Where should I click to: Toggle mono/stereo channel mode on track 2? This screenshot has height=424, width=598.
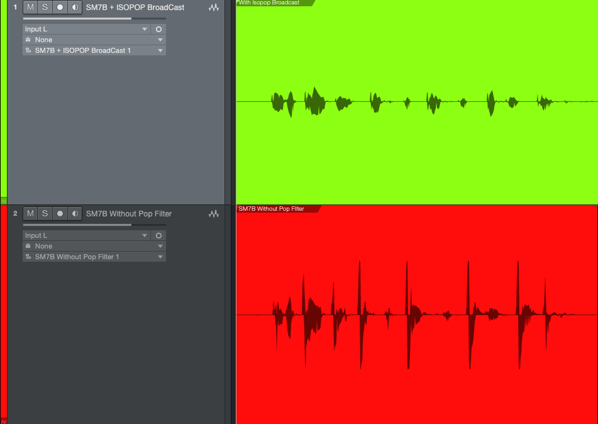tap(158, 235)
